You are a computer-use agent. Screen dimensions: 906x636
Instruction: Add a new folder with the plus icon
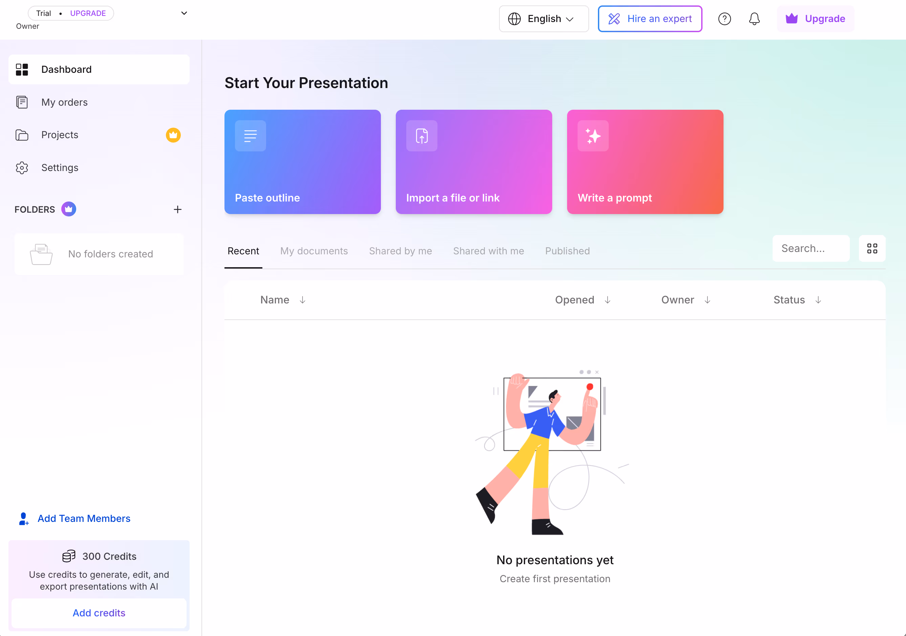(x=177, y=210)
